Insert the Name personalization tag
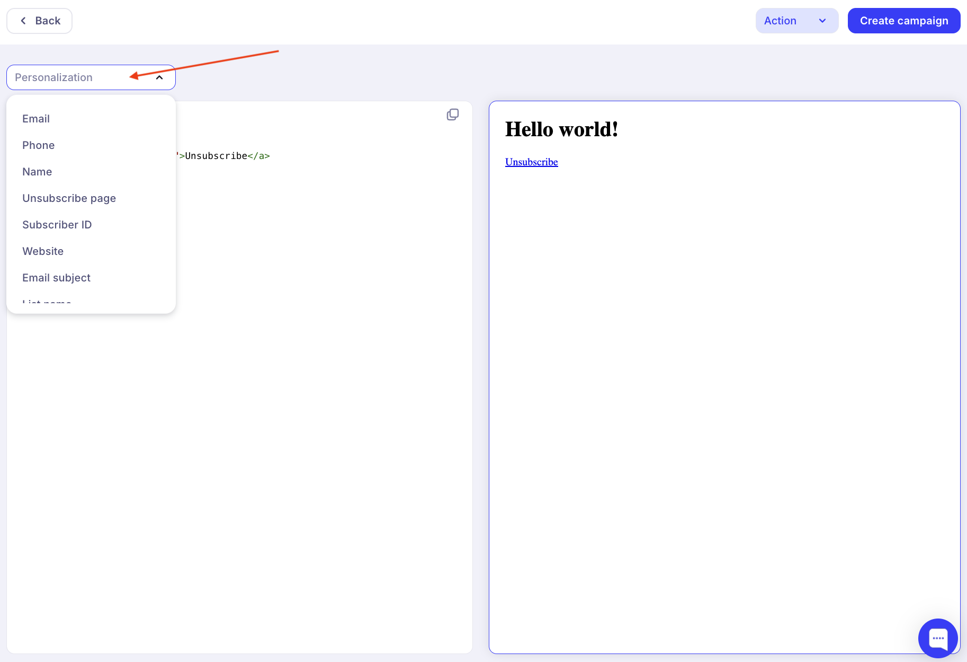The image size is (967, 662). tap(37, 172)
